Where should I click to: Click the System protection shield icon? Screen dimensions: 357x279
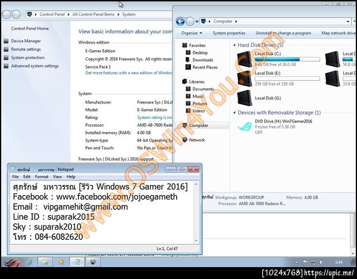(x=6, y=58)
